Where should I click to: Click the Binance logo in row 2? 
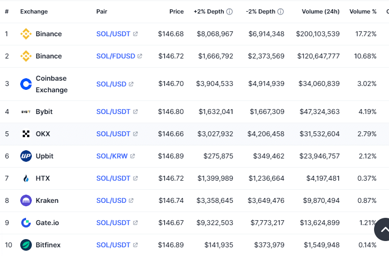[26, 56]
